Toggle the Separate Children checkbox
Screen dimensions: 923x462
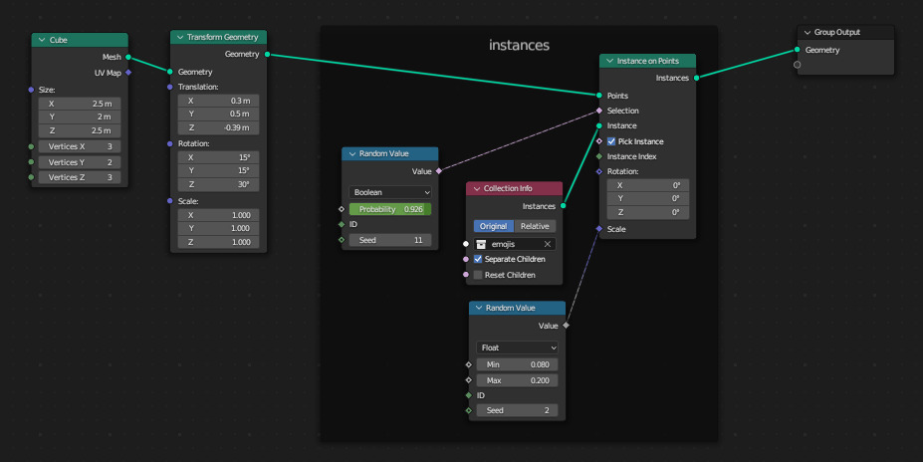478,259
